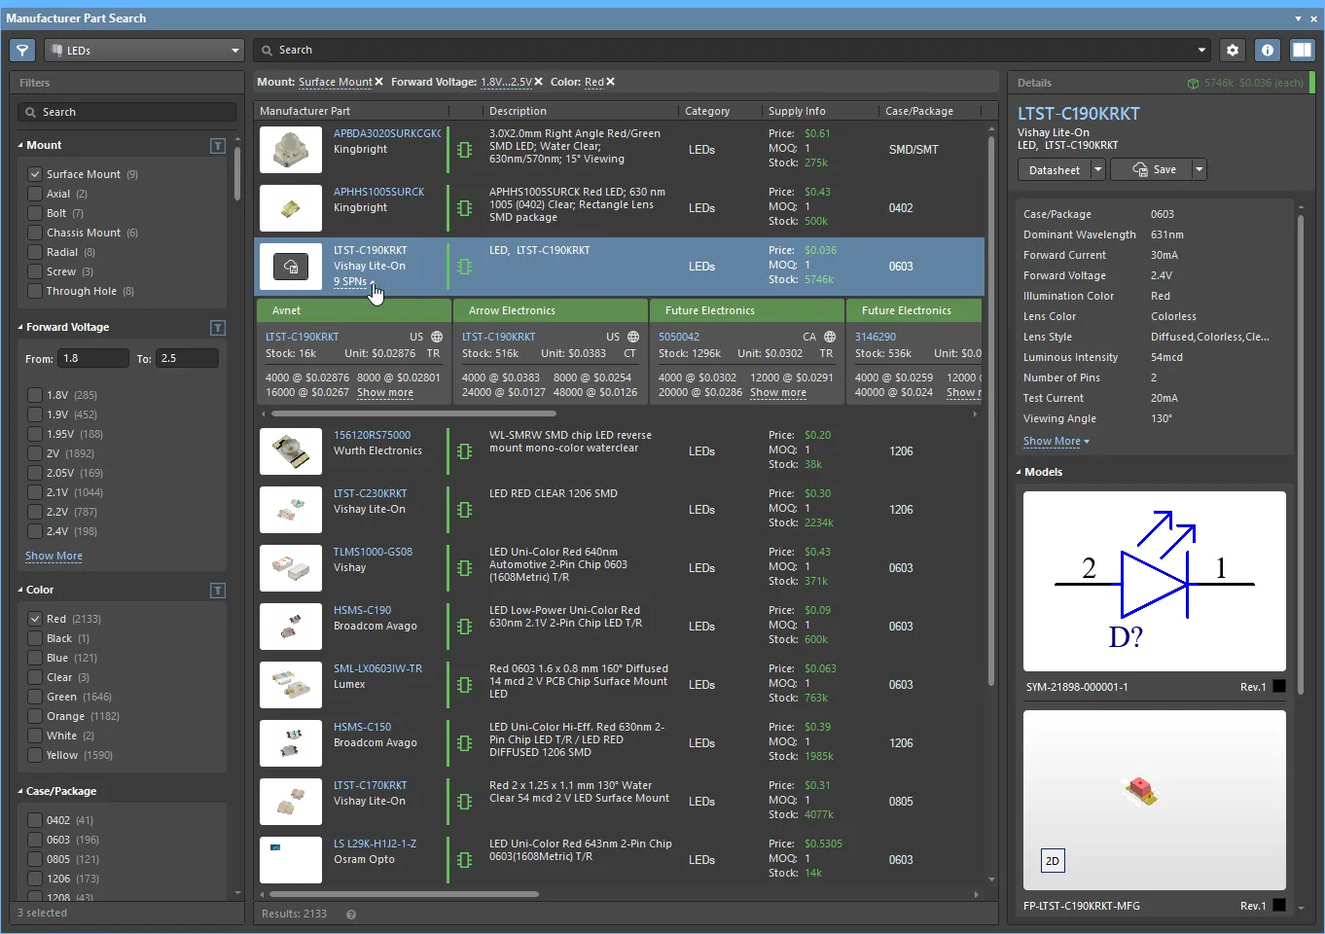Viewport: 1325px width, 934px height.
Task: Sort by Case/Package column header
Action: (x=918, y=111)
